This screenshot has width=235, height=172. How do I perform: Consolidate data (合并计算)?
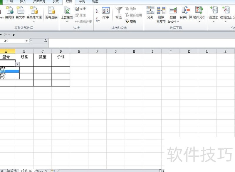point(186,13)
